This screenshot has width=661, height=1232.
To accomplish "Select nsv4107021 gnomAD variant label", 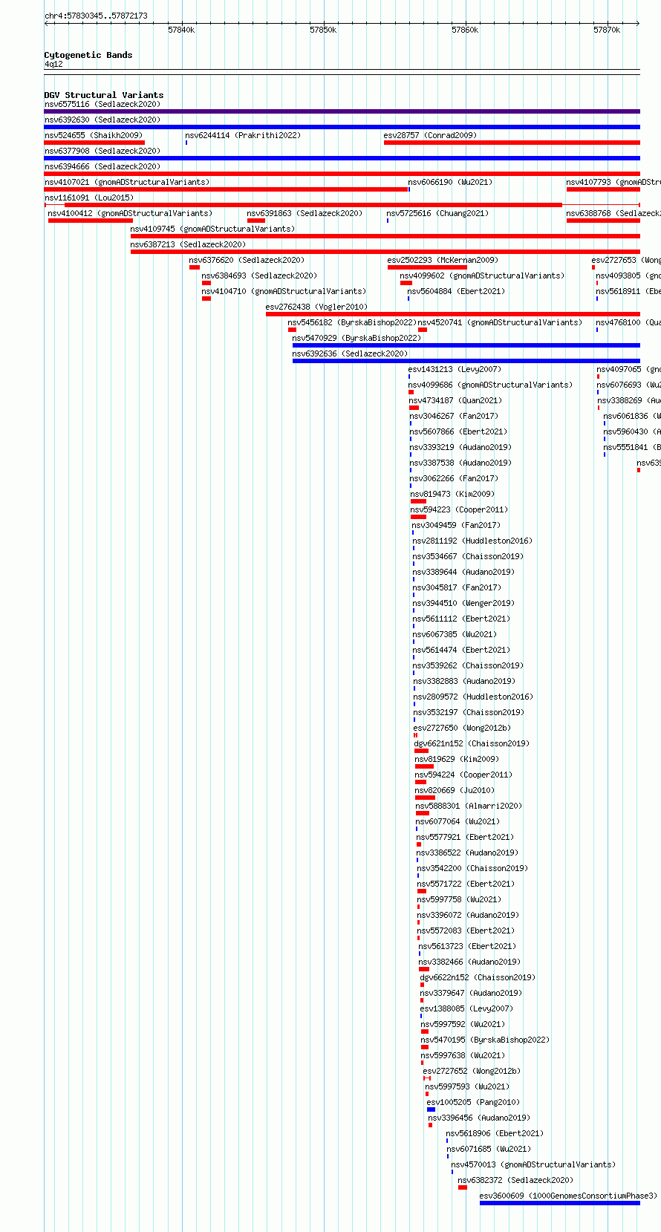I will click(127, 182).
